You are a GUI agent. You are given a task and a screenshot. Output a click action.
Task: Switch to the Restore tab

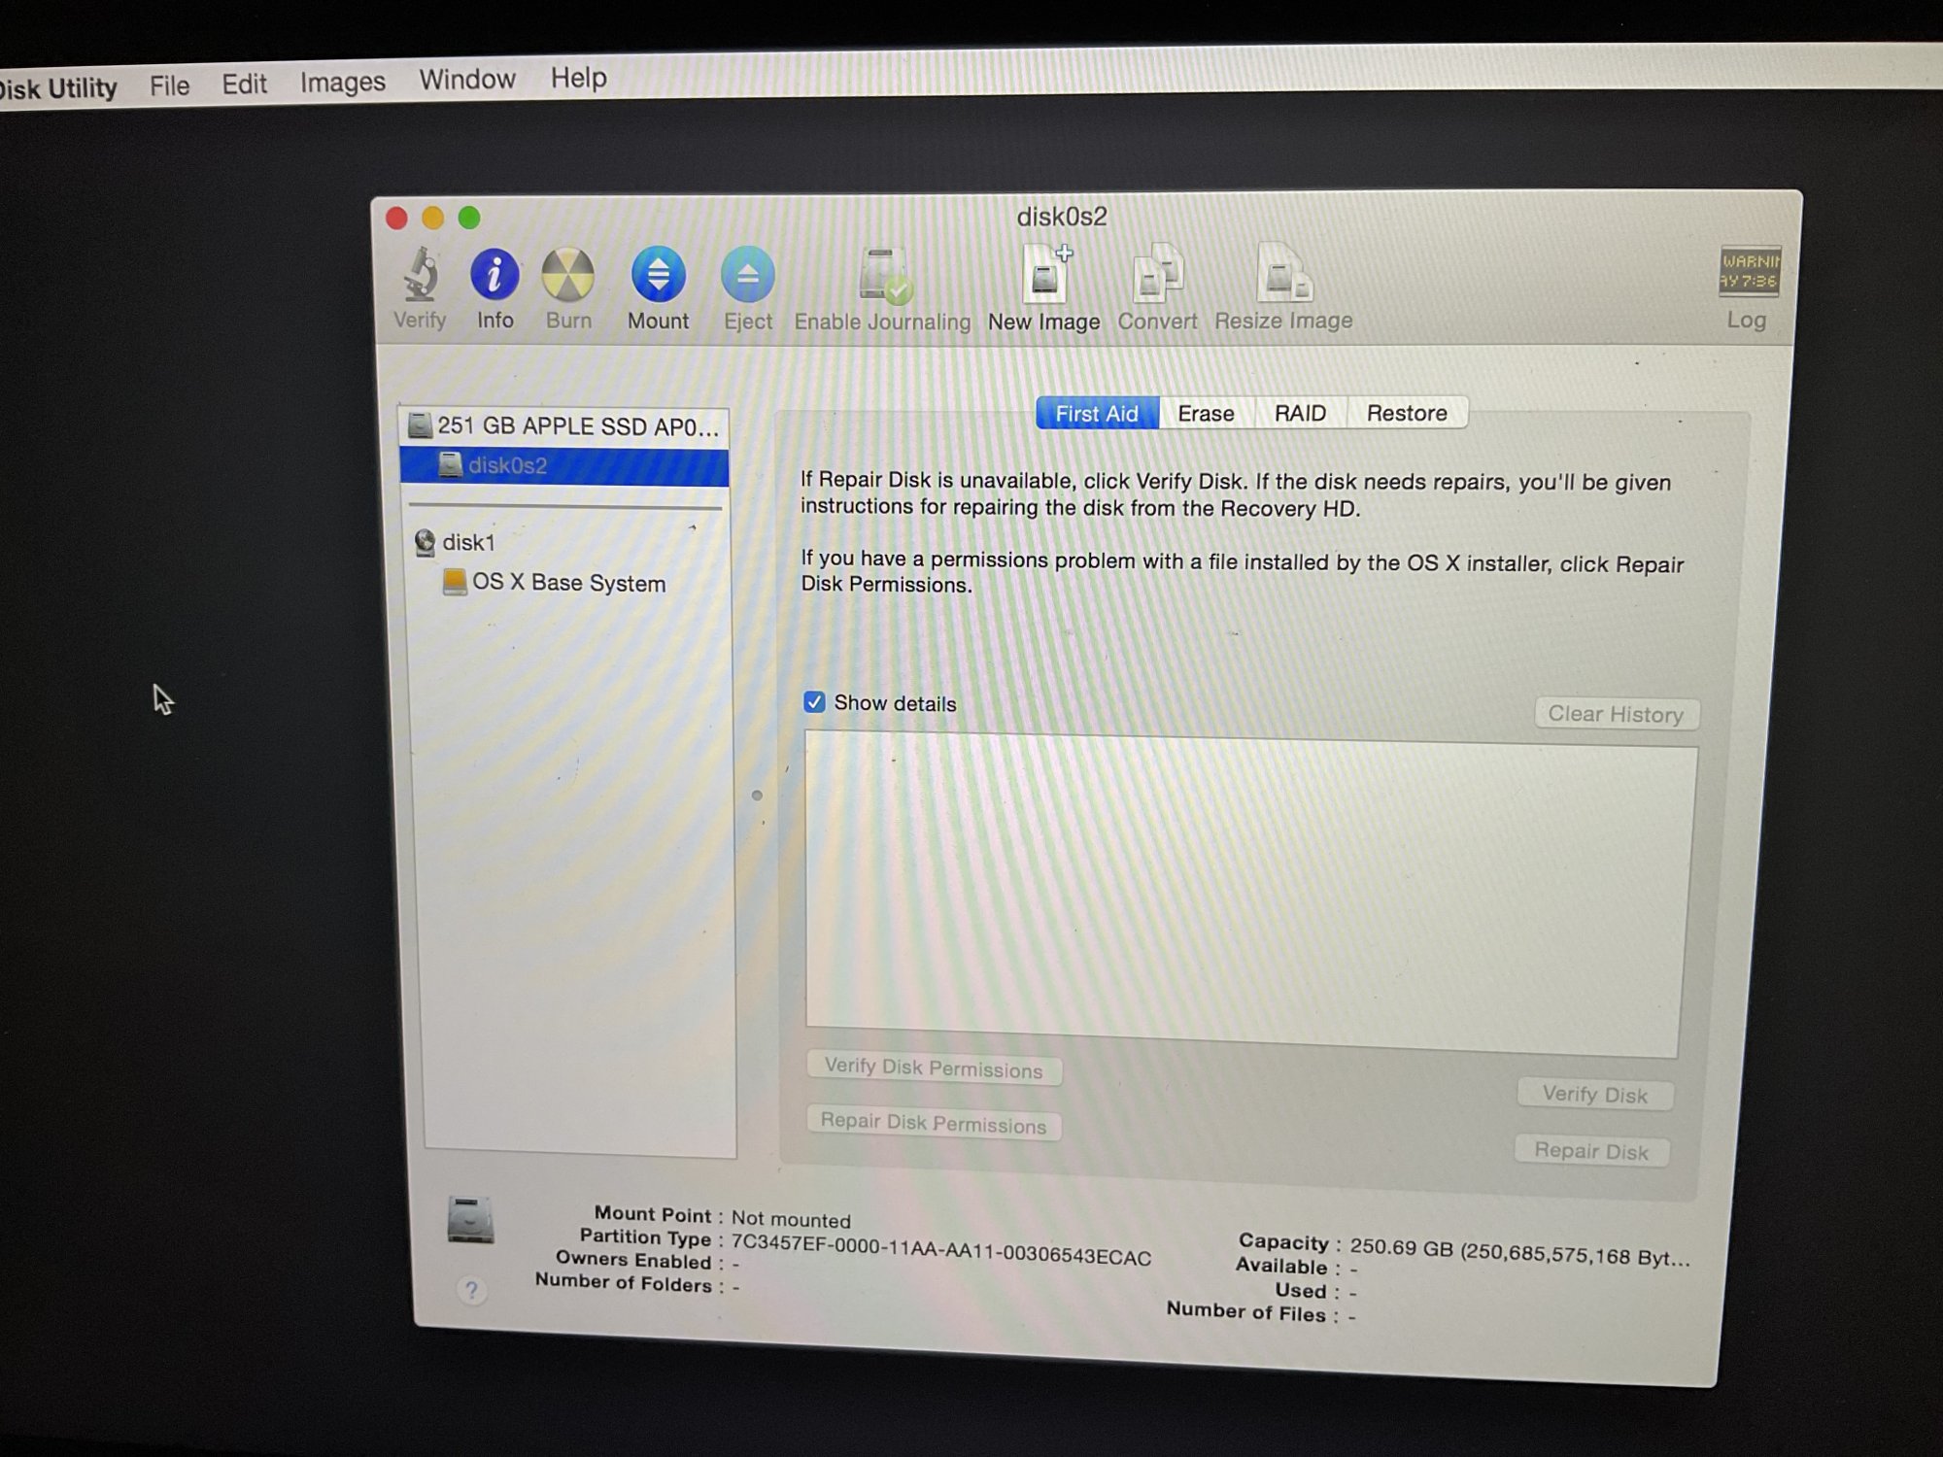[1406, 414]
